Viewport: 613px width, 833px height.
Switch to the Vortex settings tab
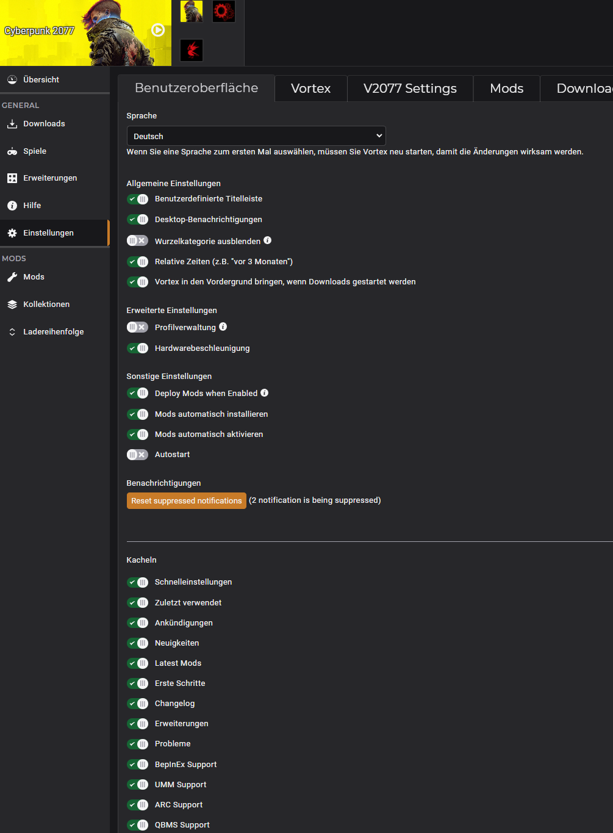click(311, 88)
